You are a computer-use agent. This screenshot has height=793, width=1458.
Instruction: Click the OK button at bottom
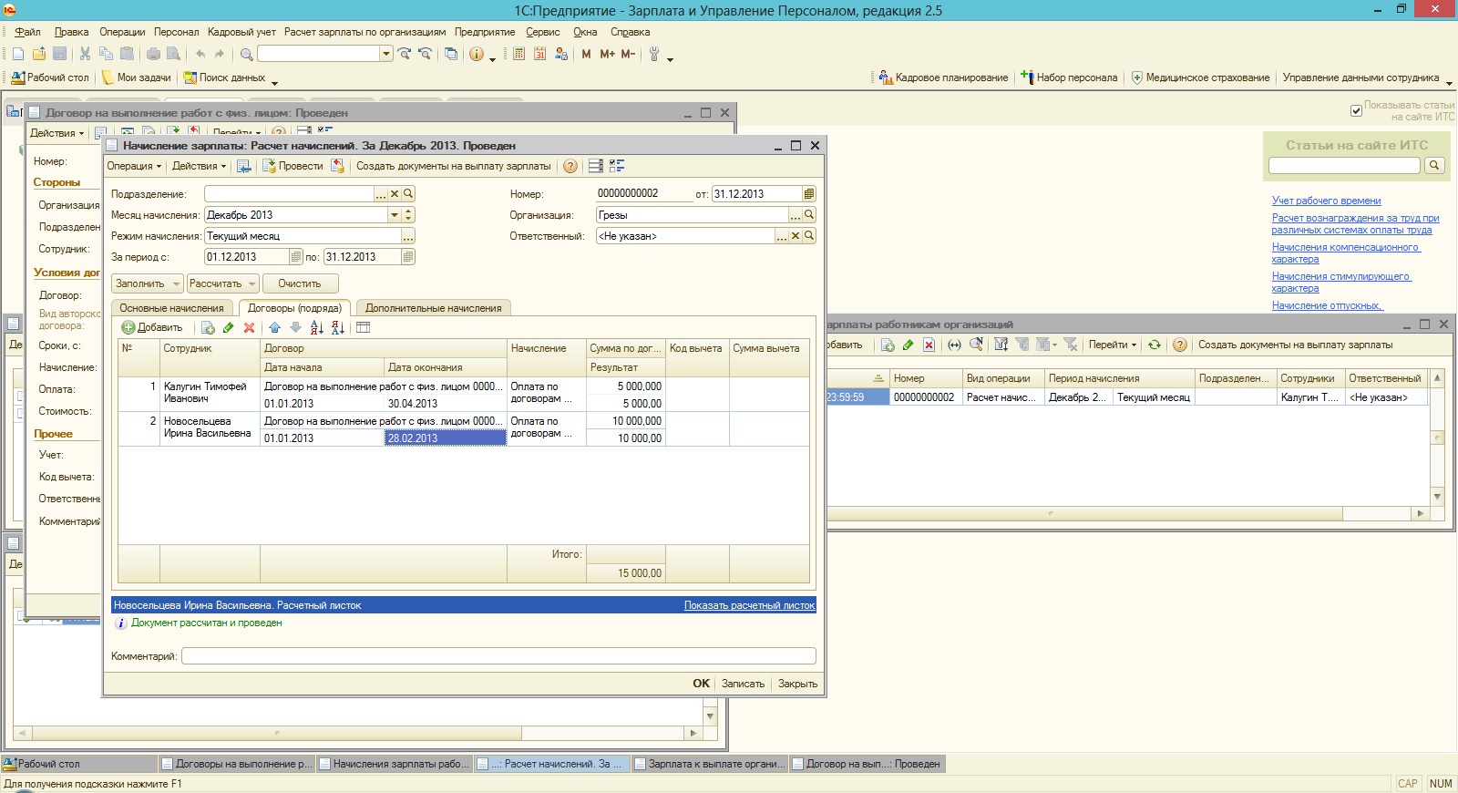tap(702, 684)
